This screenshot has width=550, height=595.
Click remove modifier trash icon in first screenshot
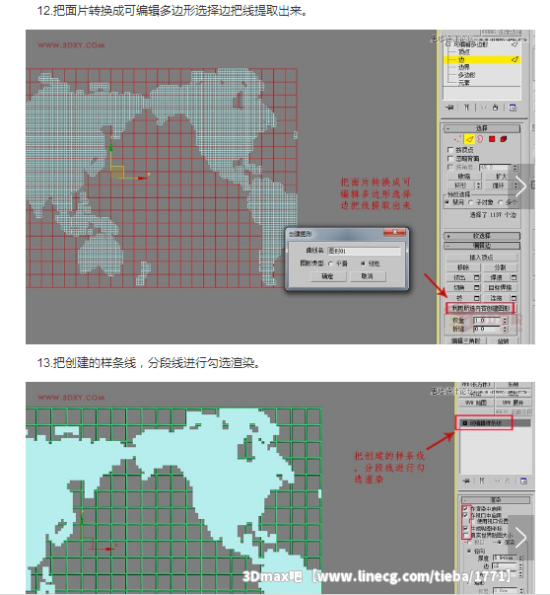[496, 108]
